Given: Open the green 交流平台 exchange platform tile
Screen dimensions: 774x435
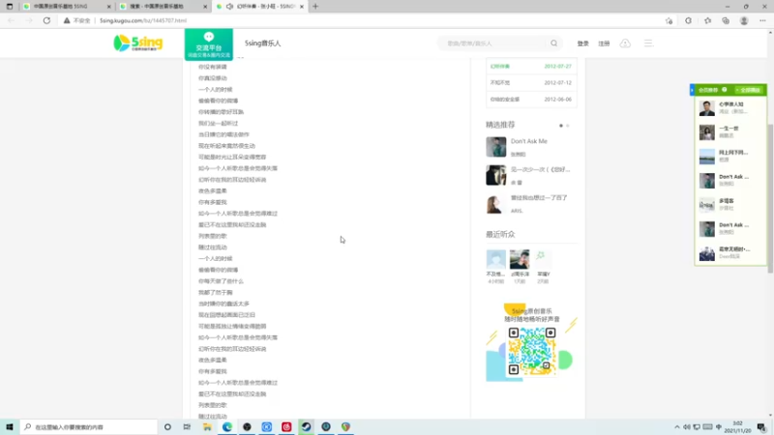Looking at the screenshot, I should pyautogui.click(x=209, y=44).
